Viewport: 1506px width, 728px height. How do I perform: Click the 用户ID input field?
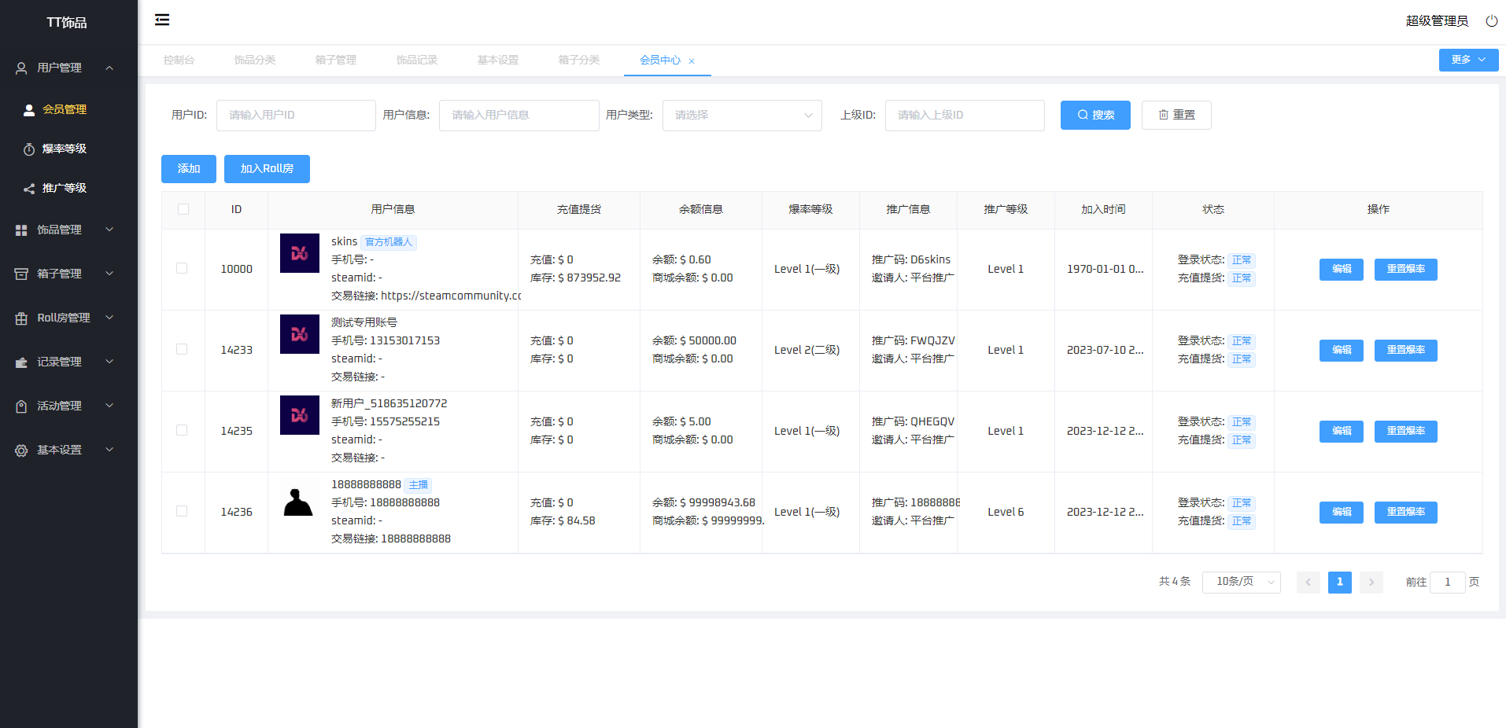point(295,115)
